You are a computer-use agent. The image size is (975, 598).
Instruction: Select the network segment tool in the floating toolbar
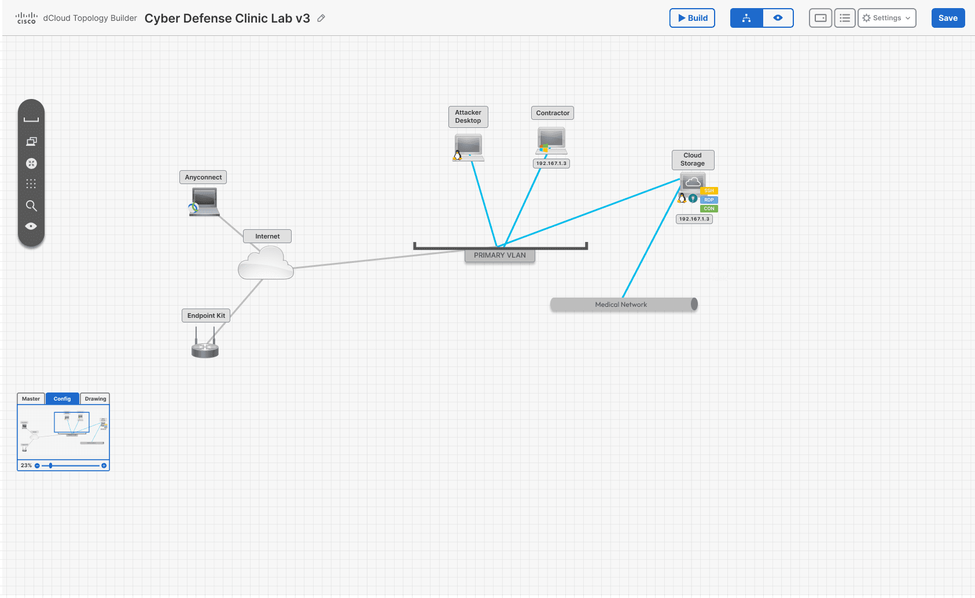(31, 120)
